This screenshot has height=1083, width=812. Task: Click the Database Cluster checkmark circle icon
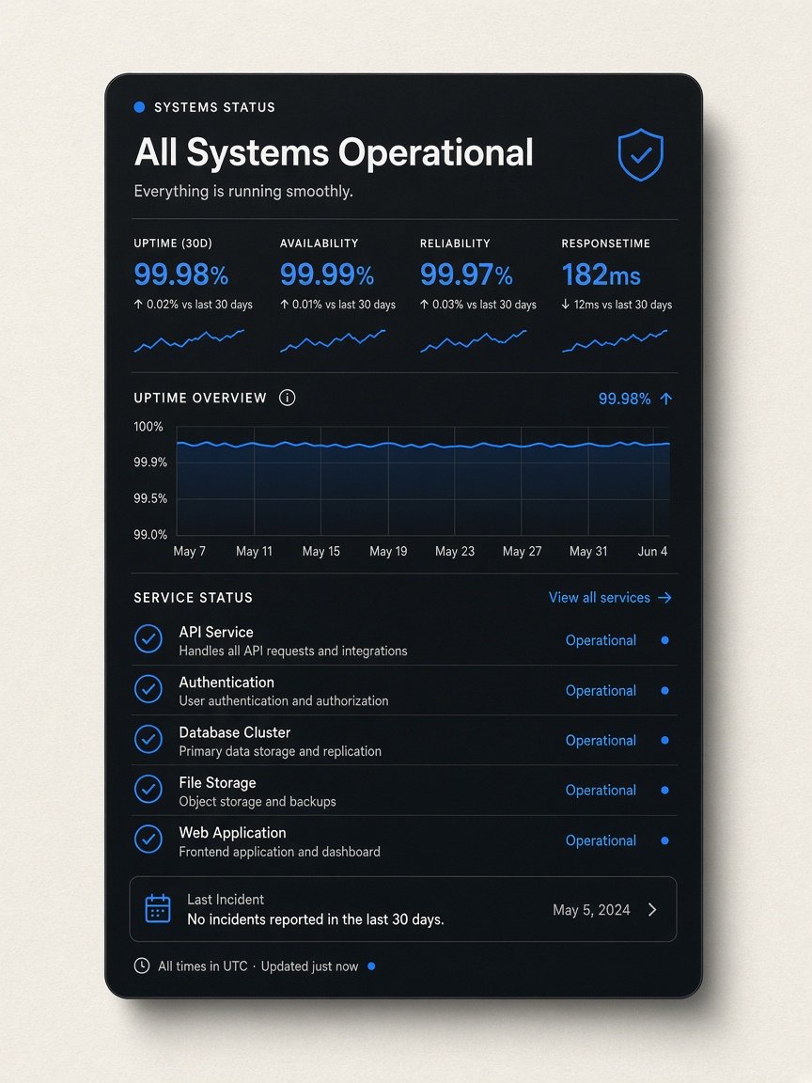[x=148, y=739]
